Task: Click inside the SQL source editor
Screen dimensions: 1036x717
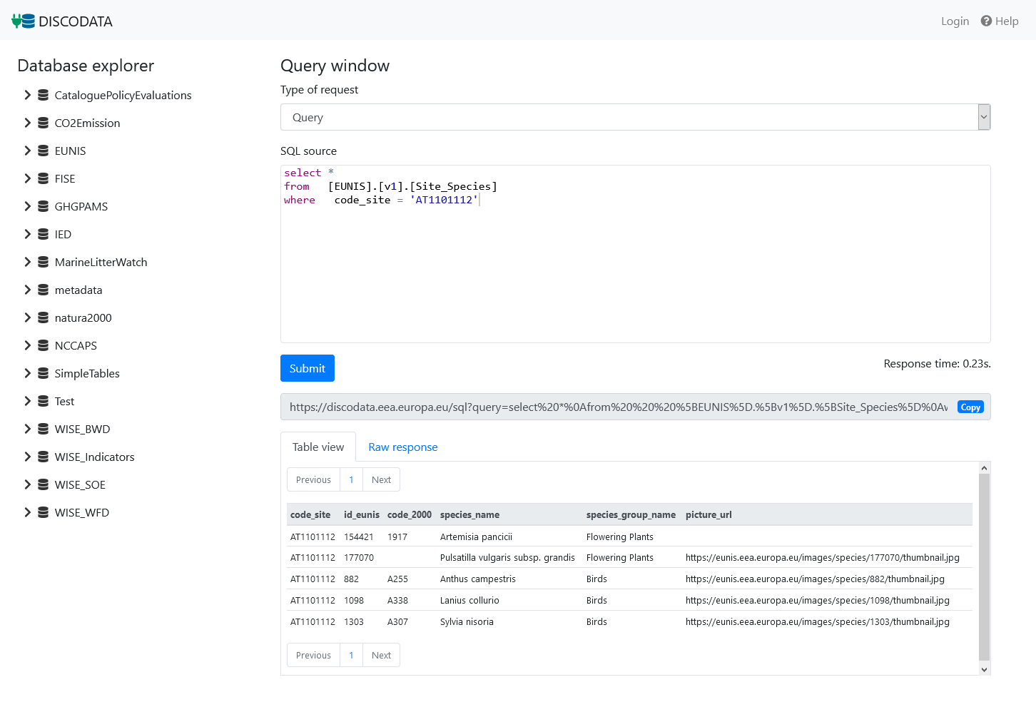Action: click(x=635, y=254)
